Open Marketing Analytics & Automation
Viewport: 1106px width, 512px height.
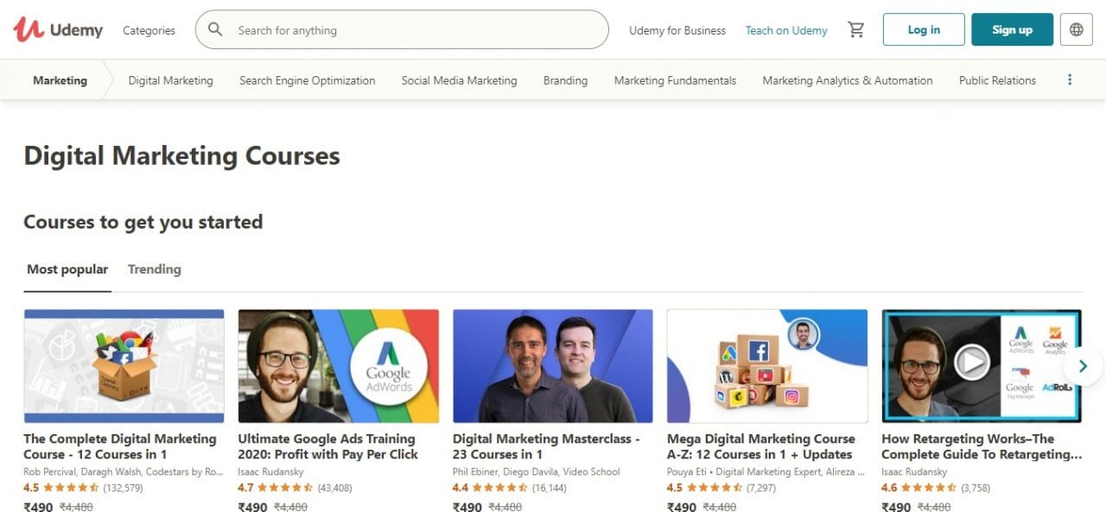(847, 79)
